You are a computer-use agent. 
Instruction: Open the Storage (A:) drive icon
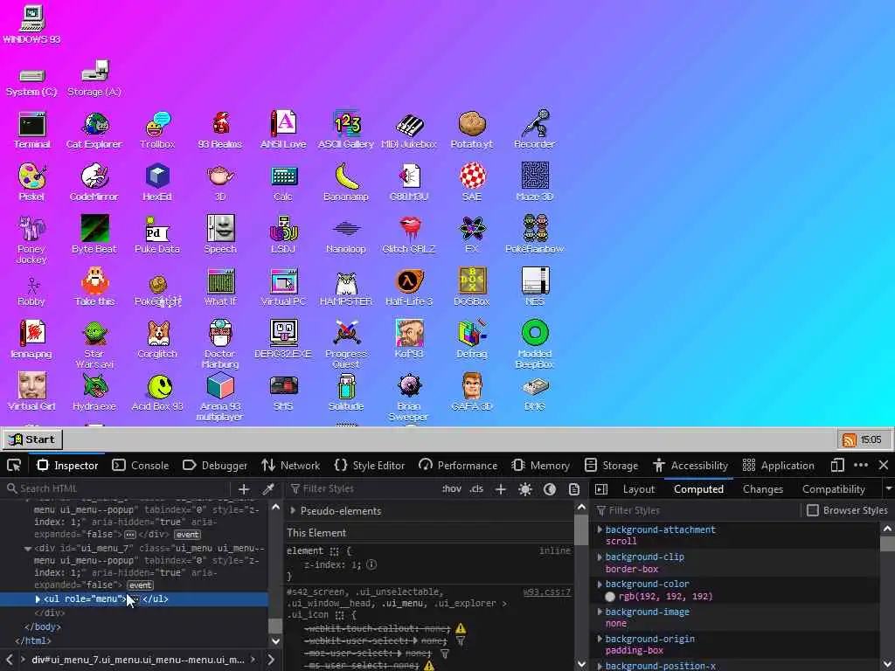(x=94, y=79)
